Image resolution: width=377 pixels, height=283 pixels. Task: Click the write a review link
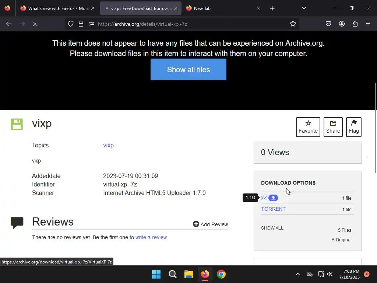(x=151, y=237)
